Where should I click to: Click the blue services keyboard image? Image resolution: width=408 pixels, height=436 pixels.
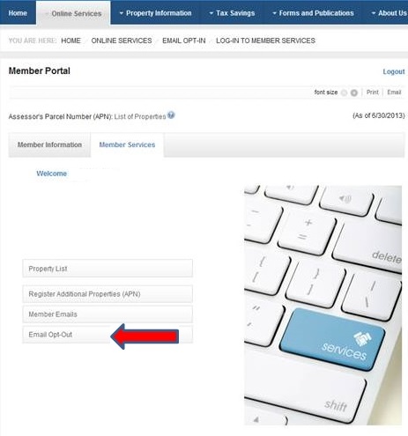(323, 305)
